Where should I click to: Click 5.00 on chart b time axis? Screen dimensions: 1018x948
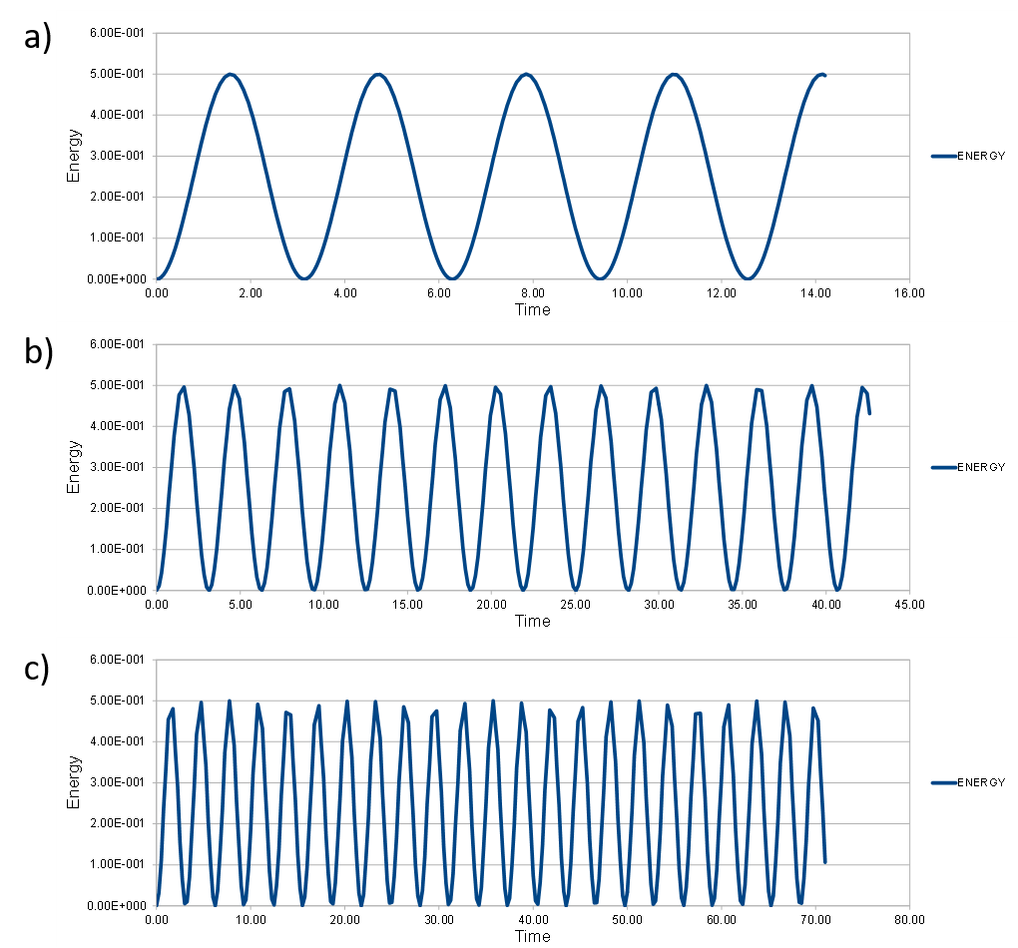pos(241,605)
